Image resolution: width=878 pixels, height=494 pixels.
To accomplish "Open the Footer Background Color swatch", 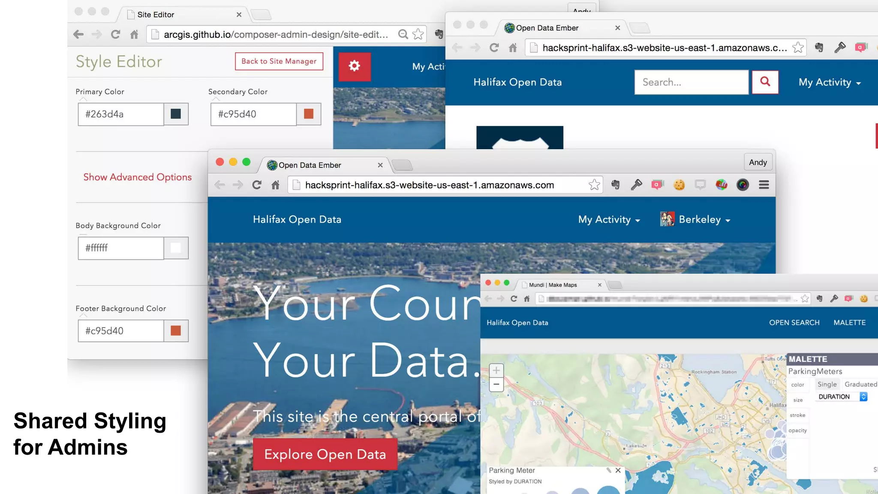I will pos(176,331).
